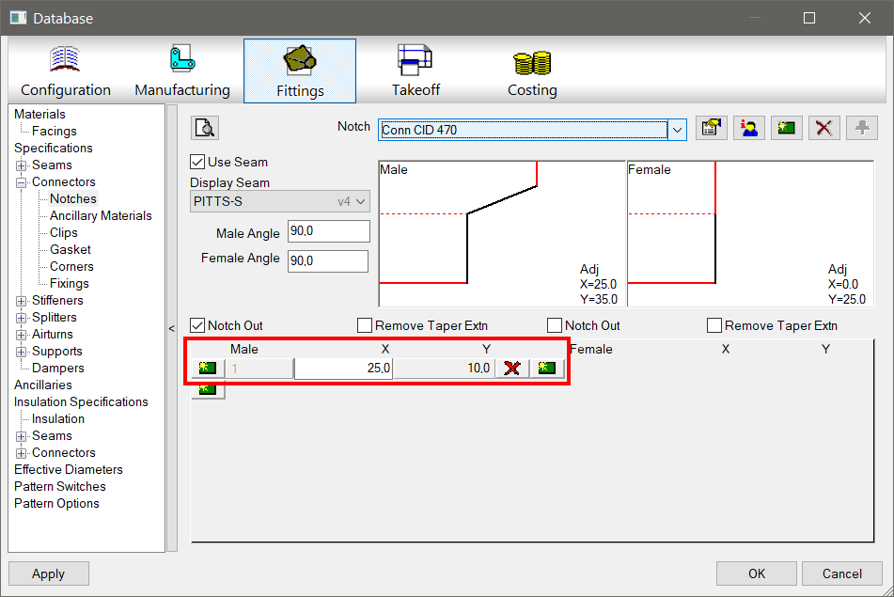Image resolution: width=894 pixels, height=597 pixels.
Task: Click the green add icon below the adjustment row
Action: click(207, 388)
